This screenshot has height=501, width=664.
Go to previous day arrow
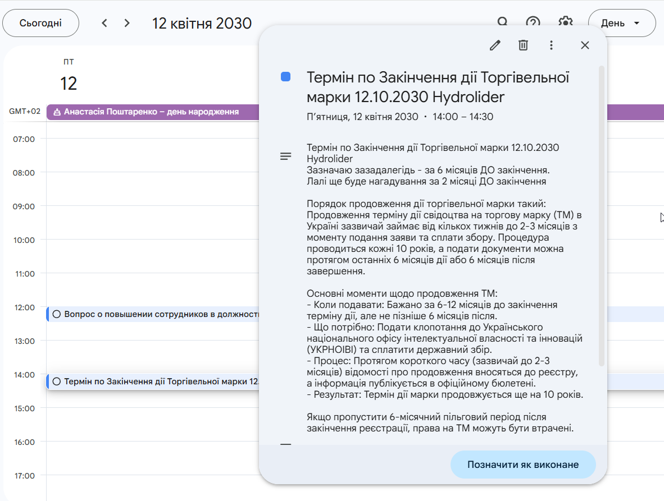(x=104, y=23)
